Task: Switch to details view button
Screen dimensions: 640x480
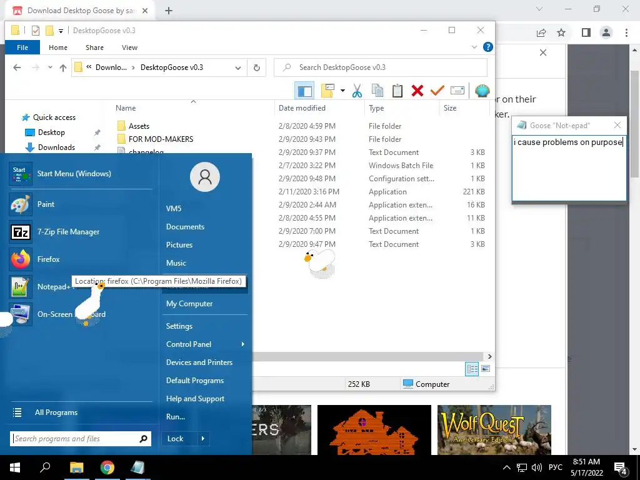Action: (x=472, y=369)
